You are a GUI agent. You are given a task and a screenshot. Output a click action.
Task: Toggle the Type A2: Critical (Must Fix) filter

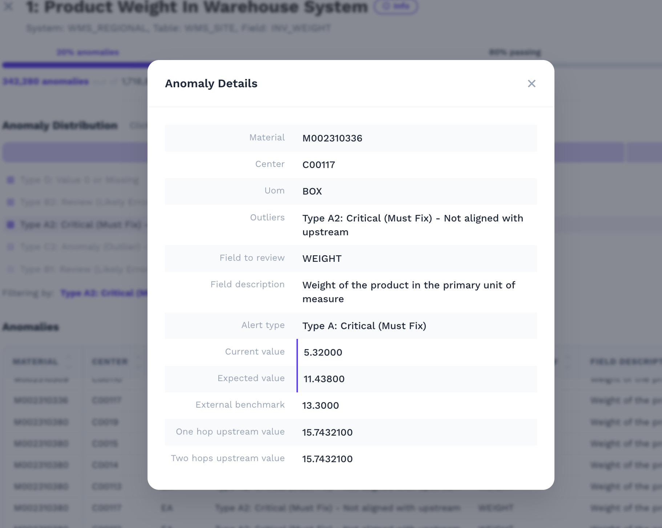point(81,225)
